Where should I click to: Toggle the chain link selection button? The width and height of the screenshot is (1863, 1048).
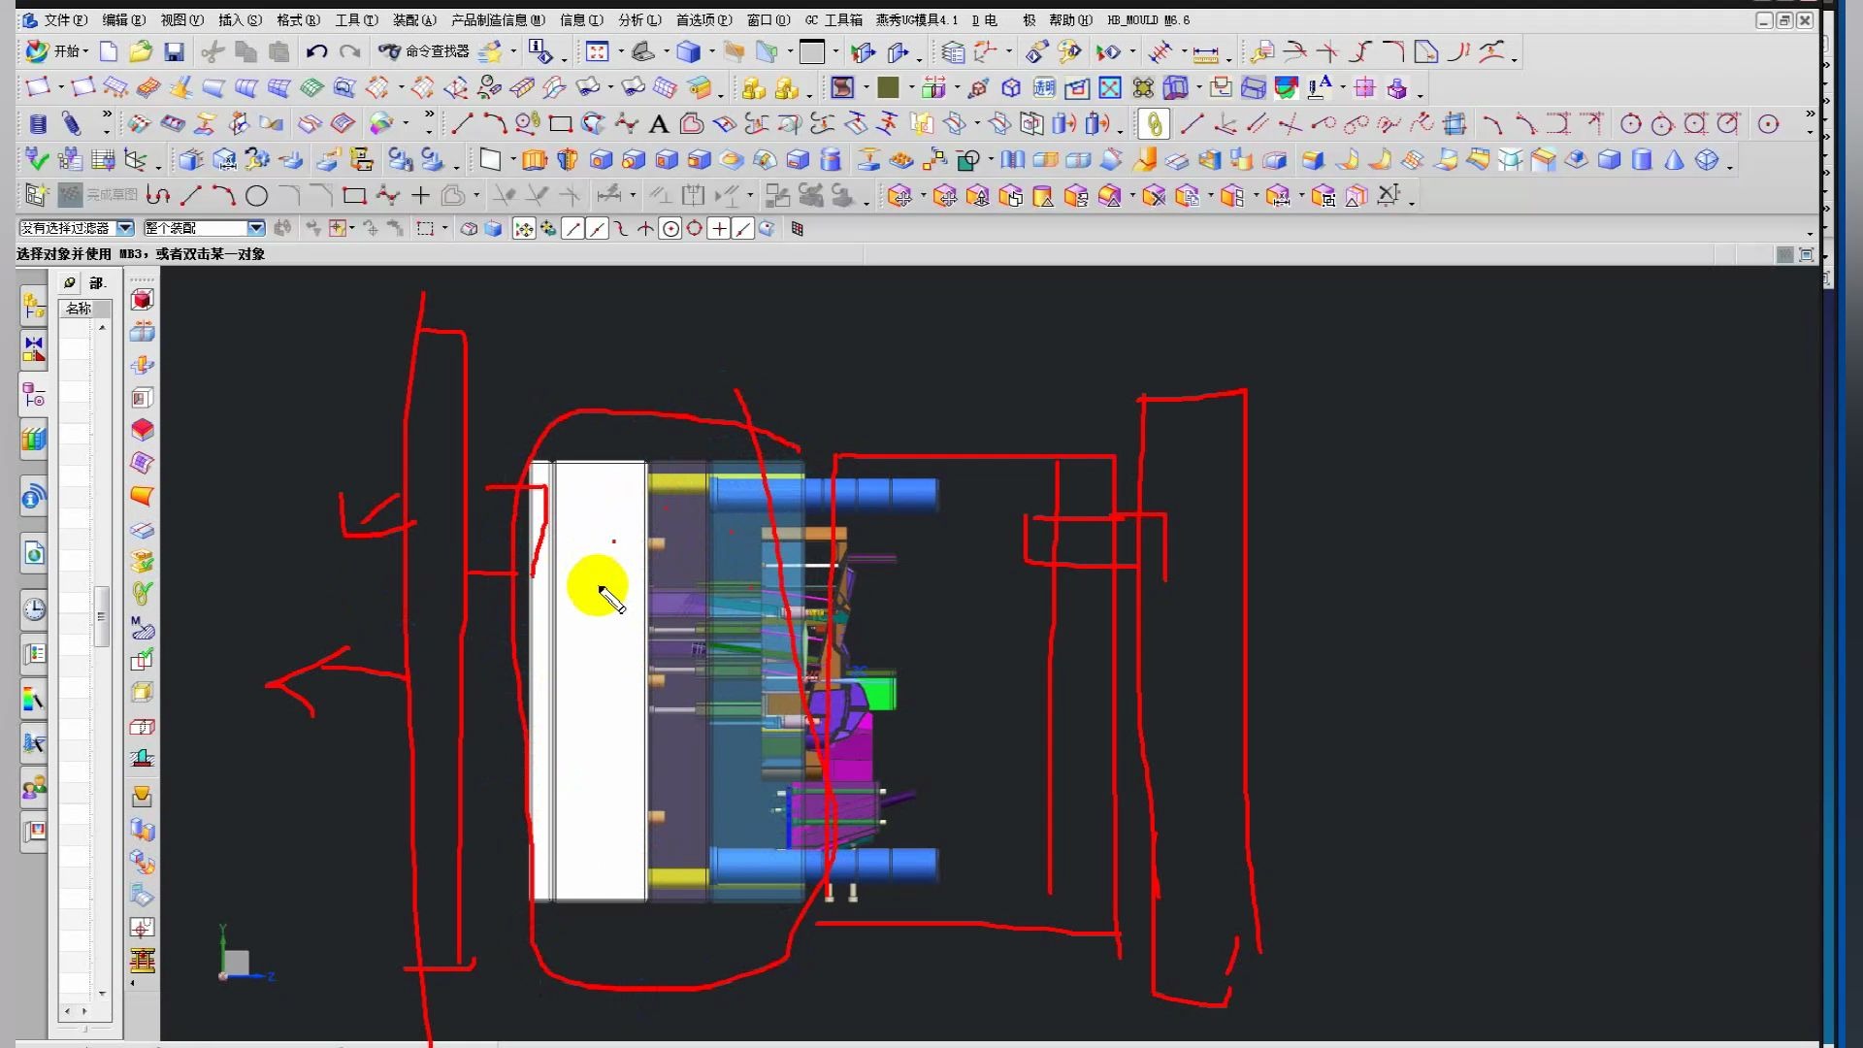pos(1154,124)
